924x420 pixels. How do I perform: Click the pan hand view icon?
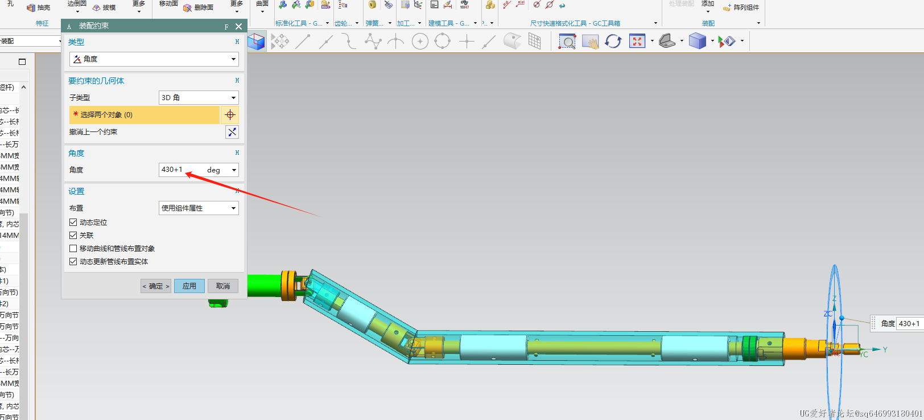590,41
